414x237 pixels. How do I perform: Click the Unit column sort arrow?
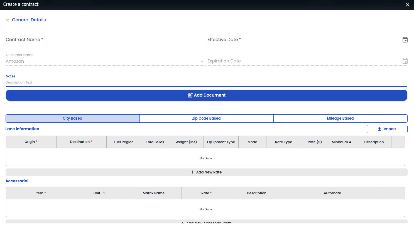pos(104,193)
